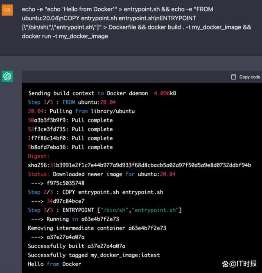Click the clipboard icon beside Copy code
The width and height of the screenshot is (262, 273).
point(233,77)
